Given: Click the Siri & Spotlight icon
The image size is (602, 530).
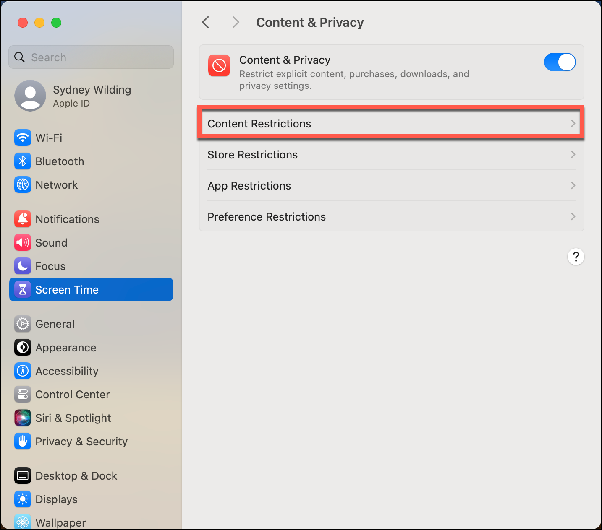Looking at the screenshot, I should pos(23,418).
